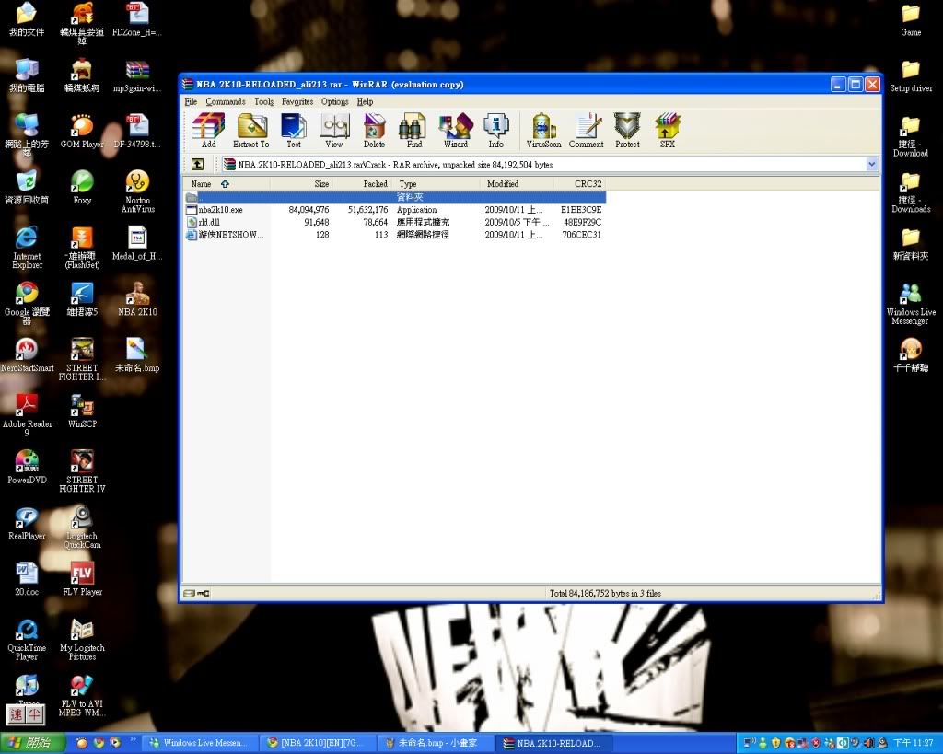Open the Find tool with binoculars icon

pyautogui.click(x=413, y=130)
